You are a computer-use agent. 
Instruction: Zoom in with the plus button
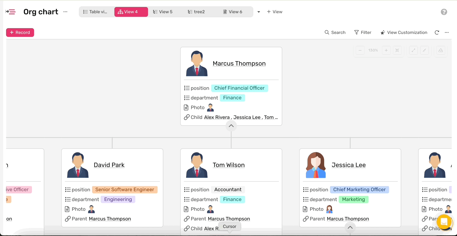click(x=386, y=50)
